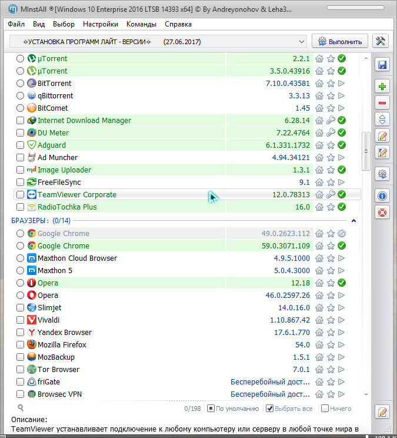Collapse the БРАУЗЕРЫ section

pyautogui.click(x=353, y=221)
